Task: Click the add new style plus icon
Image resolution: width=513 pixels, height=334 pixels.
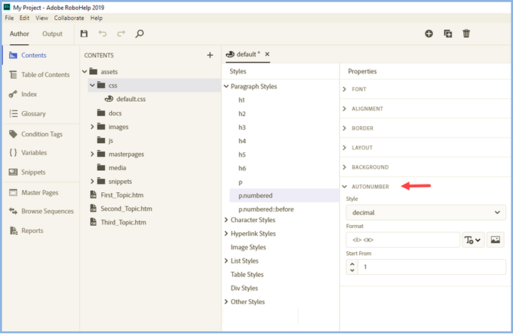Action: (429, 33)
